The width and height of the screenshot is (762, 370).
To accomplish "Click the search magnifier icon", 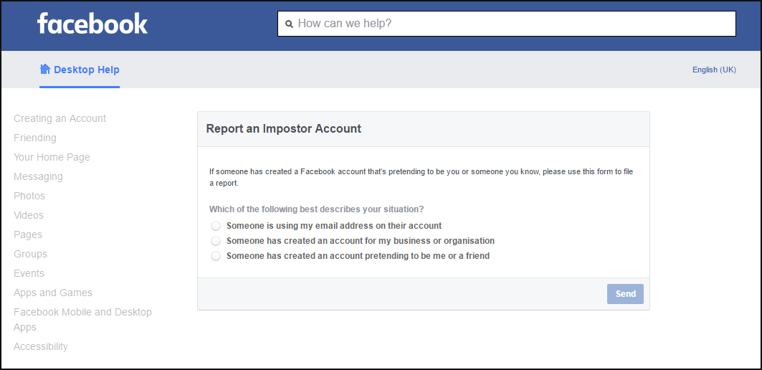I will [289, 24].
